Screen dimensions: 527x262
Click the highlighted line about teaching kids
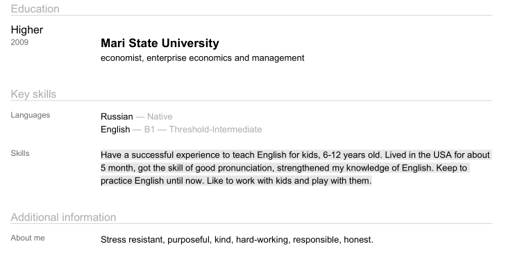coord(295,155)
